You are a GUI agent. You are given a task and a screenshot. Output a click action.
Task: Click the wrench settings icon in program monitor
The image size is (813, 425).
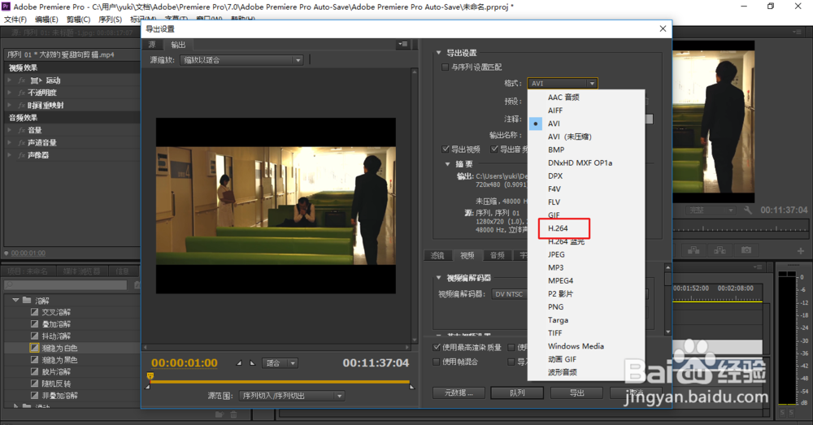click(x=748, y=210)
